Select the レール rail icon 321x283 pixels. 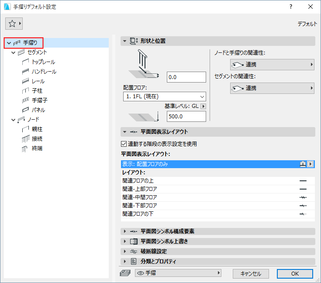[x=25, y=81]
